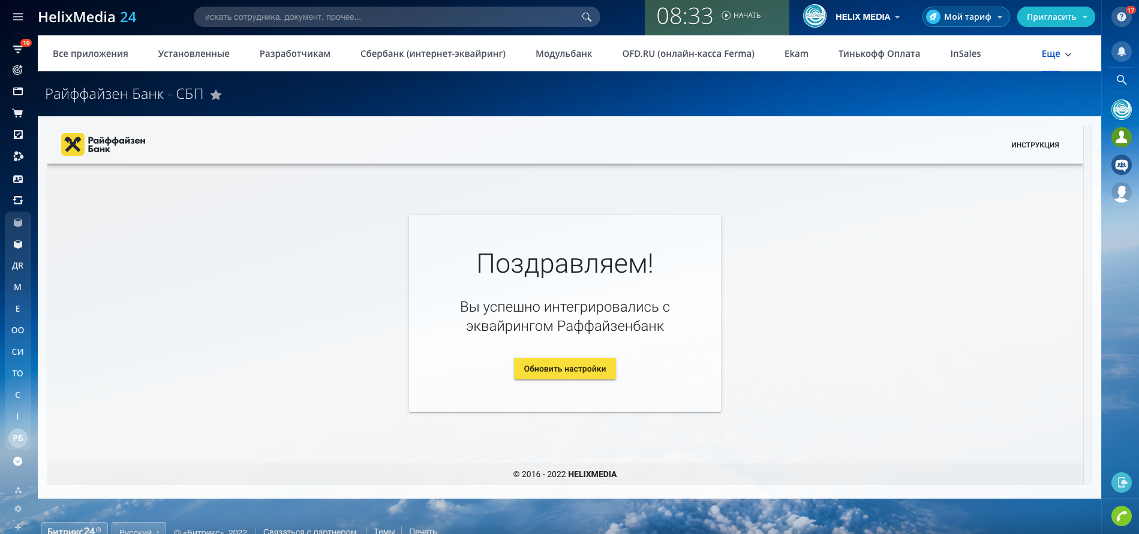Viewport: 1139px width, 534px height.
Task: Switch to Установленные tab
Action: 194,54
